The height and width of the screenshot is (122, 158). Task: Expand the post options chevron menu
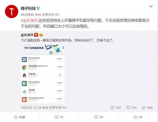click(x=151, y=6)
